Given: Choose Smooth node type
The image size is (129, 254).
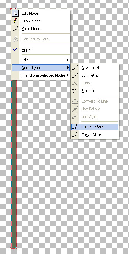Looking at the screenshot, I should [95, 91].
